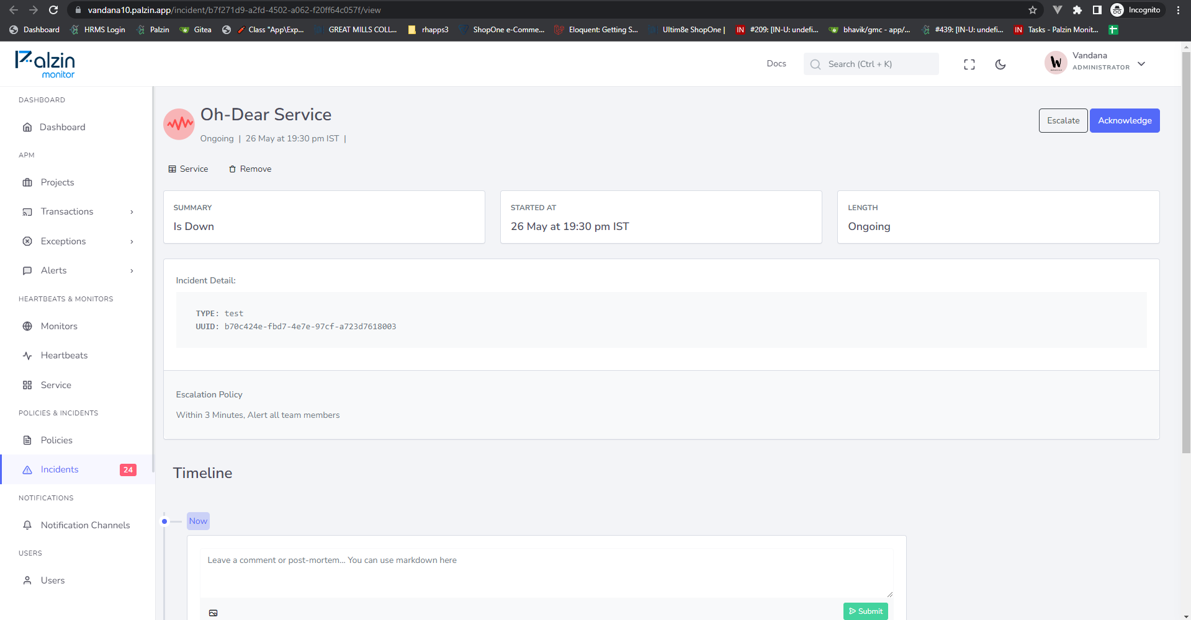Focus the Search (Ctrl + K) field
The image size is (1191, 620).
(x=871, y=64)
